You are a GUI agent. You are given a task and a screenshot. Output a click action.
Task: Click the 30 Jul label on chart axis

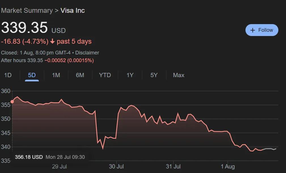116,167
